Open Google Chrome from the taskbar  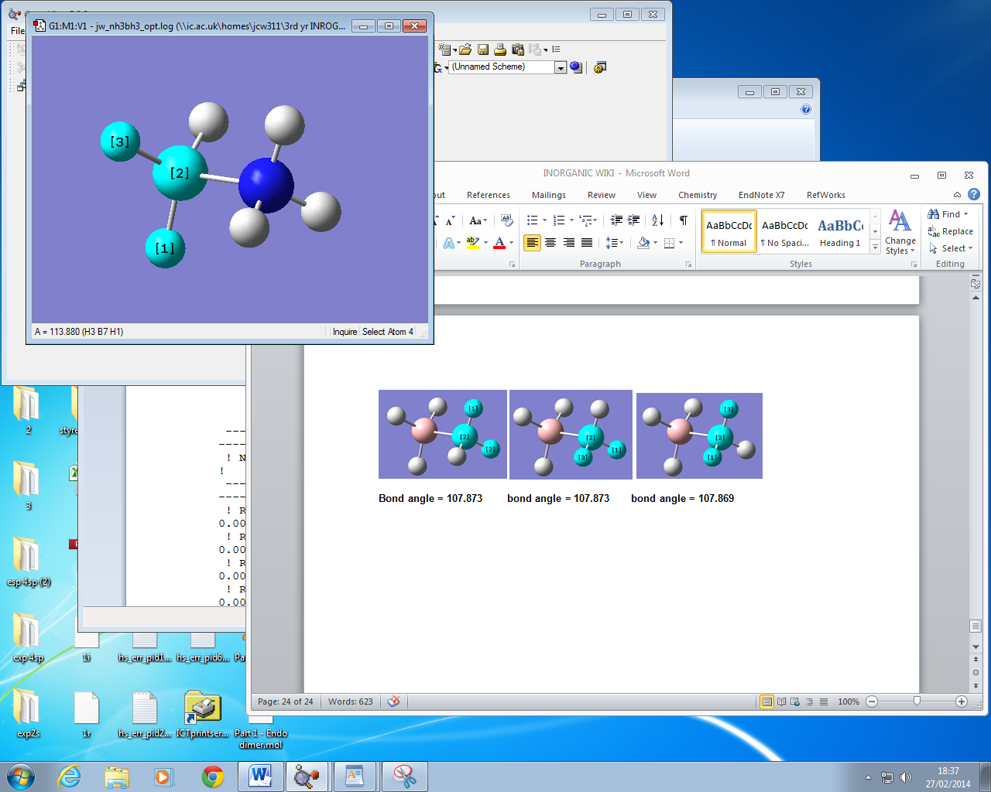coord(213,776)
